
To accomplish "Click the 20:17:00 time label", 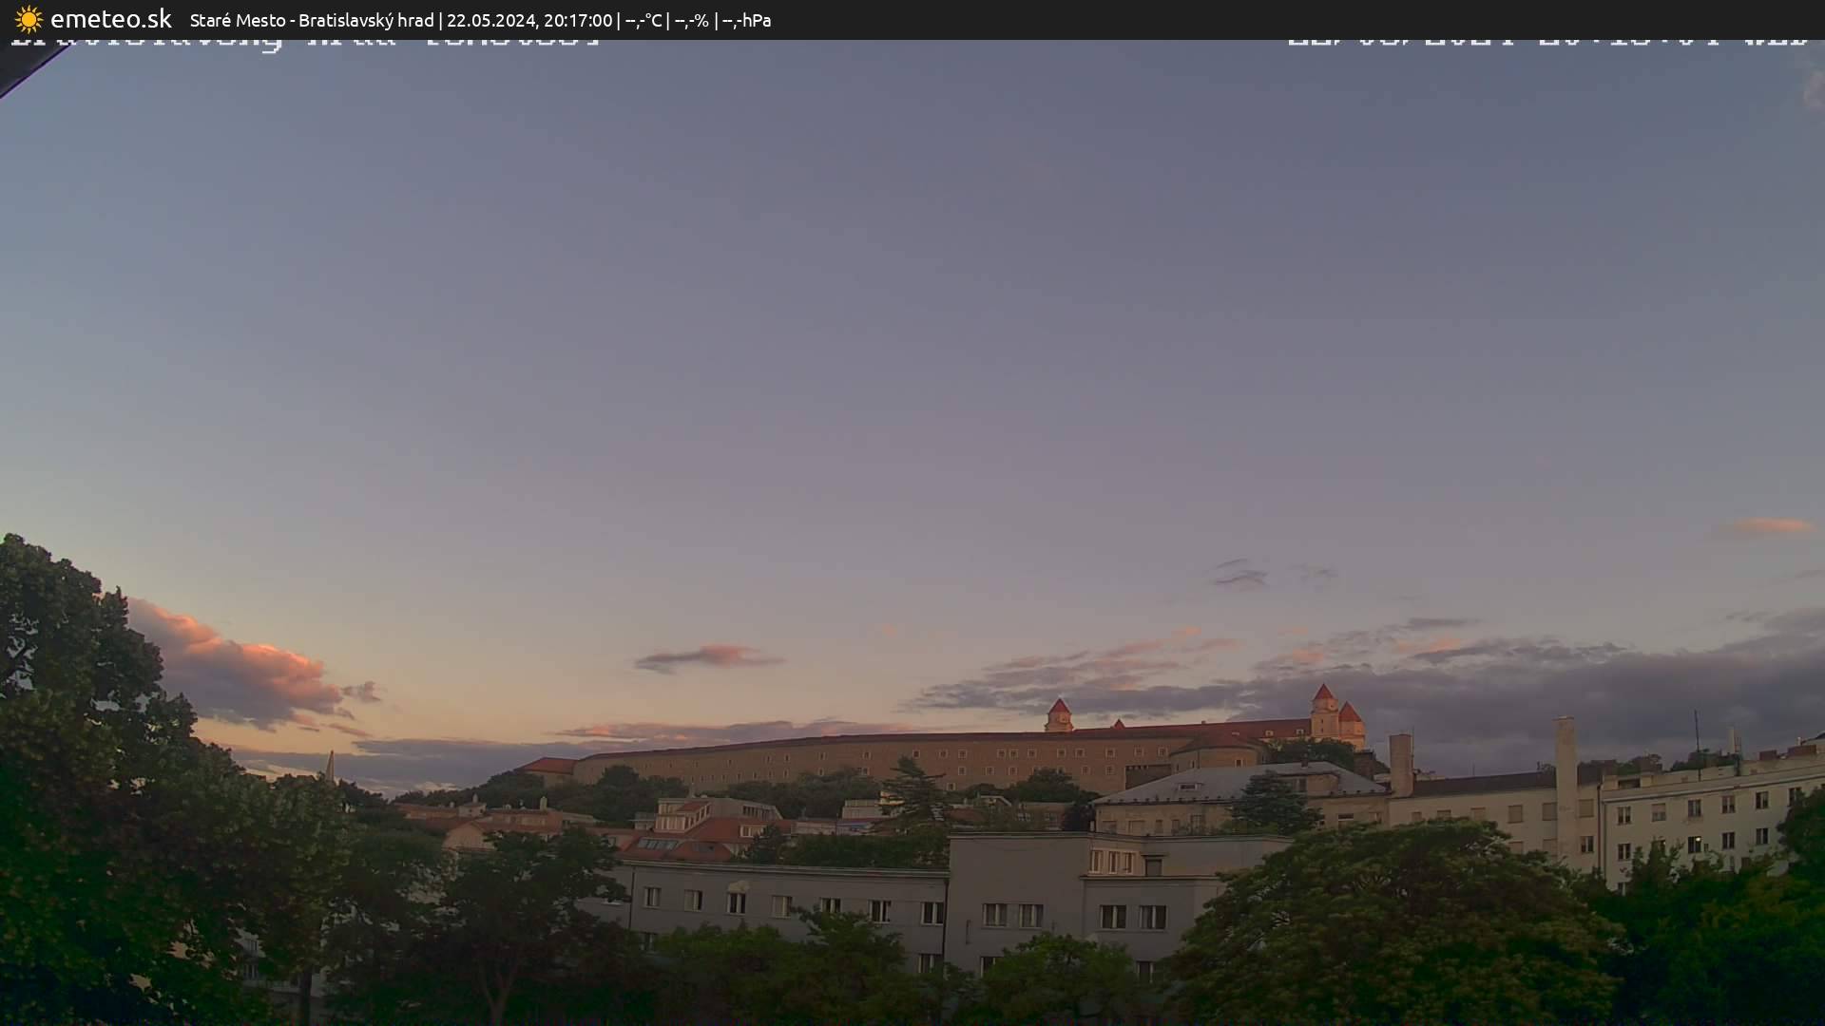I will (577, 20).
